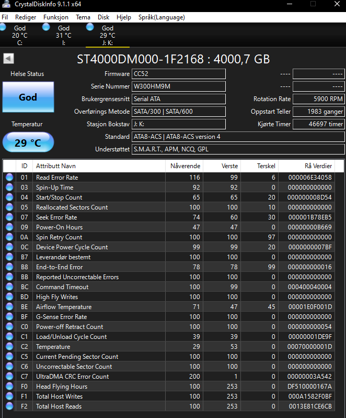Click the Brukergrensesnitt field Serial ATA
This screenshot has height=418, width=346.
pos(179,99)
